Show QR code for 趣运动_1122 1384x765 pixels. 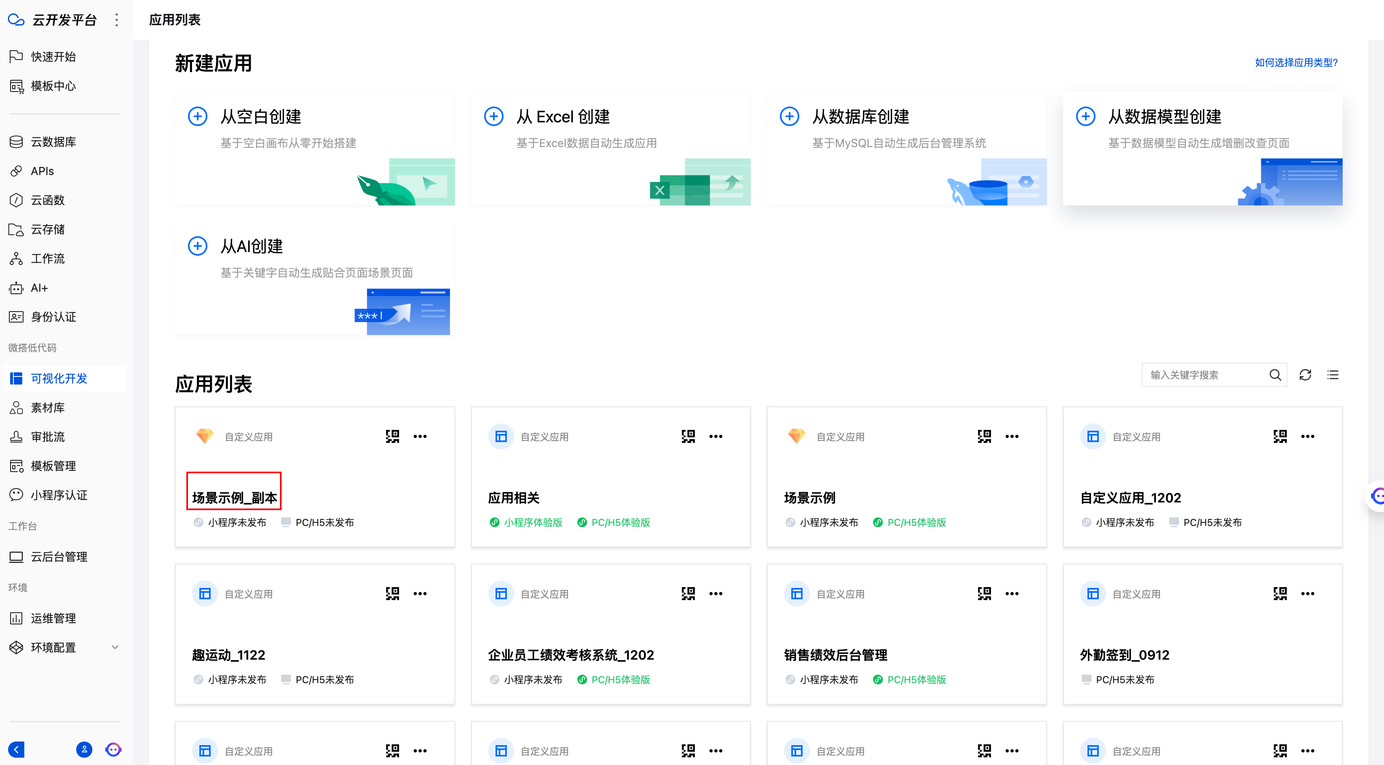(x=392, y=594)
